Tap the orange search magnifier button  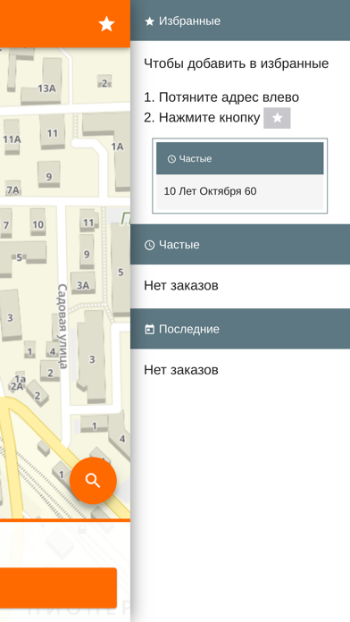(93, 481)
